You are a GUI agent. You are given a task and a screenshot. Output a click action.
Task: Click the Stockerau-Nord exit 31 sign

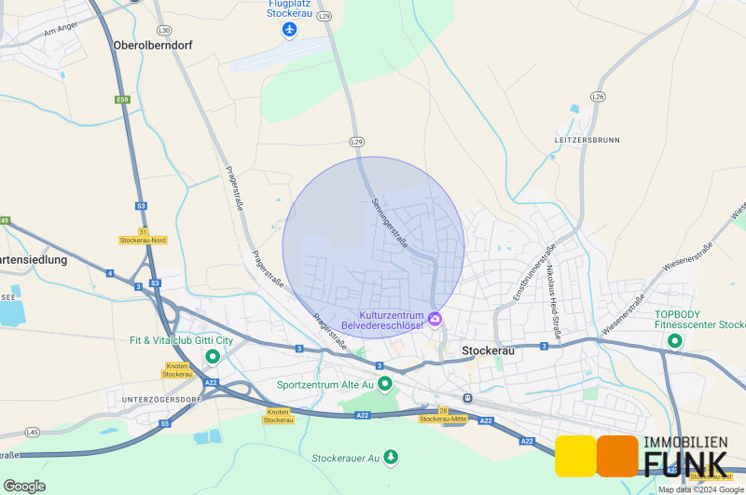pyautogui.click(x=143, y=237)
